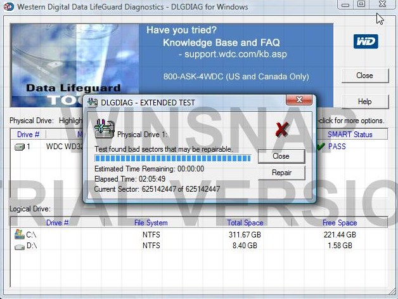This screenshot has width=398, height=299.
Task: Click the DLGDIAG dialog title bar icon
Action: (x=93, y=102)
